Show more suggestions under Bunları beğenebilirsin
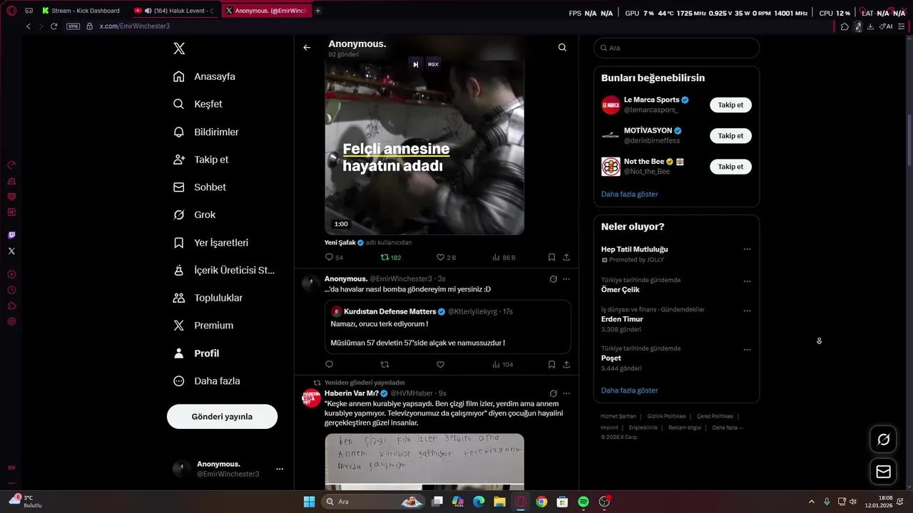The height and width of the screenshot is (513, 913). pos(629,194)
